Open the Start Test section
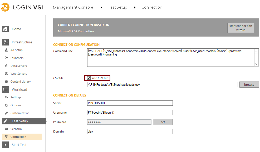 pyautogui.click(x=19, y=145)
